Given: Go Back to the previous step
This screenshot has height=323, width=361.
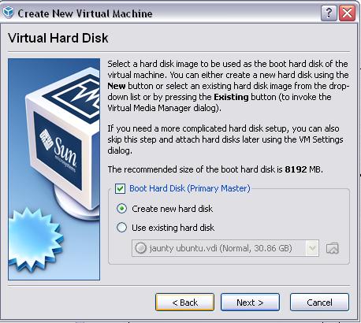Looking at the screenshot, I should 185,303.
